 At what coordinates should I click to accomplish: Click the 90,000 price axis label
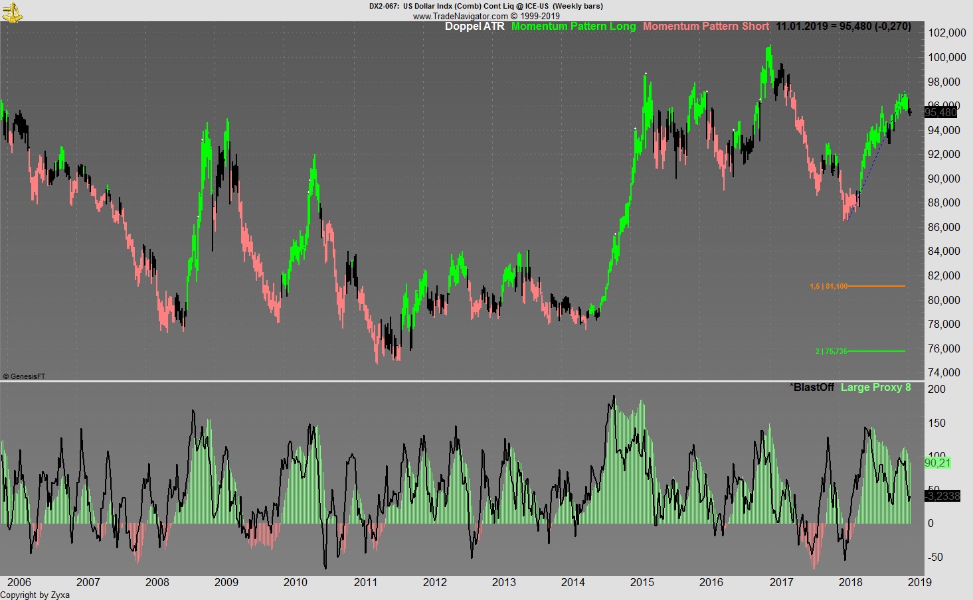943,179
